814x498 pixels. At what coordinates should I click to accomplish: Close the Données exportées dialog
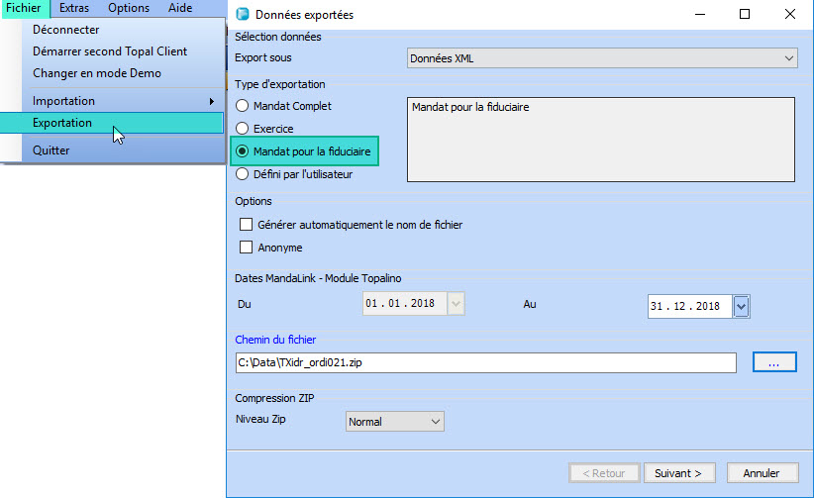pos(787,15)
